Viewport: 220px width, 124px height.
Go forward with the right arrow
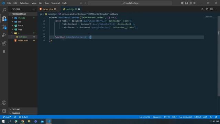point(85,3)
